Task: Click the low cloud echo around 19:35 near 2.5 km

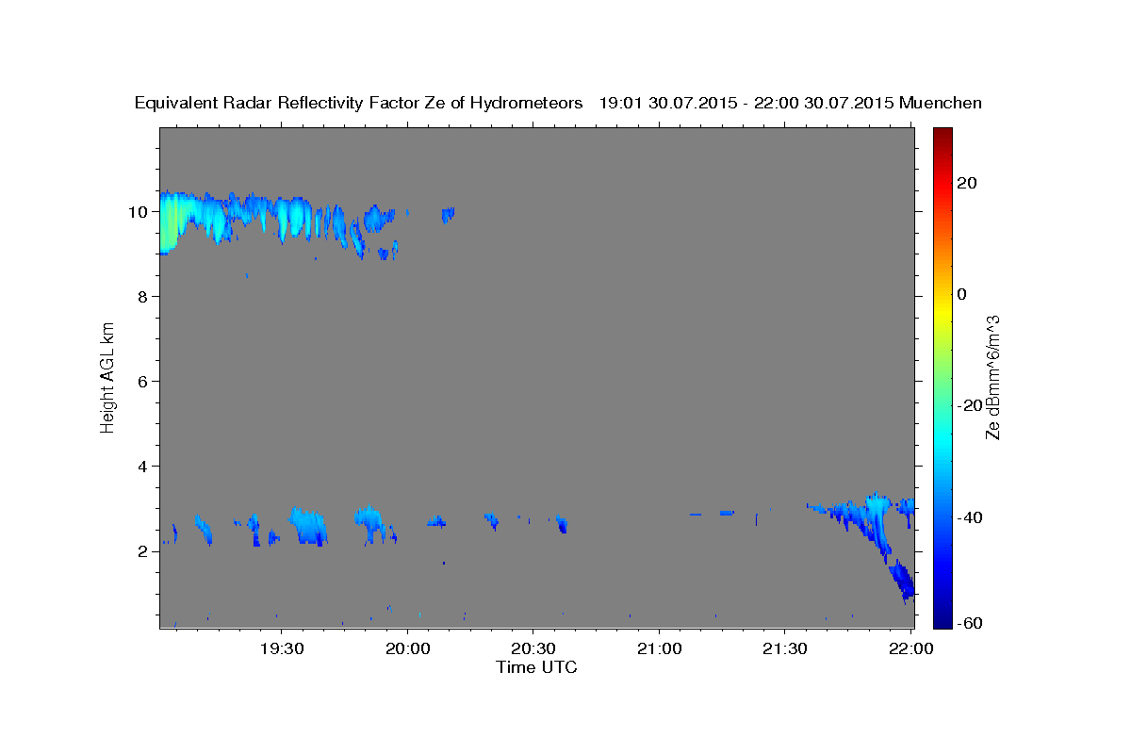Action: (308, 526)
